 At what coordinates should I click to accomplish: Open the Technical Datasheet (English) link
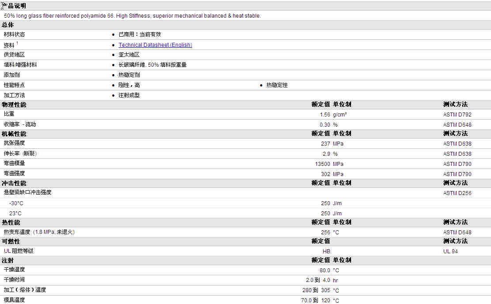(x=155, y=45)
